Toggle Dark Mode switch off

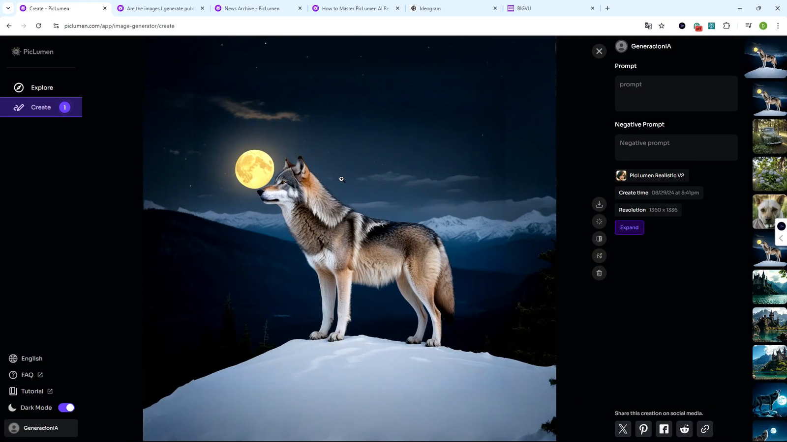(66, 408)
